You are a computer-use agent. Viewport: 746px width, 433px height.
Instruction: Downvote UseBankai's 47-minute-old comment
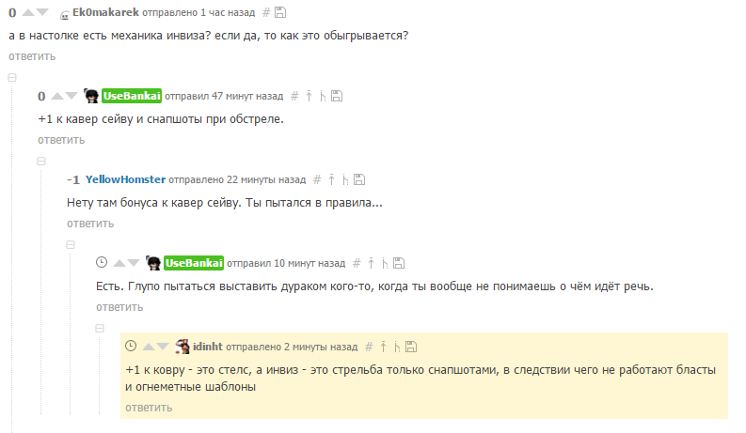(x=71, y=97)
